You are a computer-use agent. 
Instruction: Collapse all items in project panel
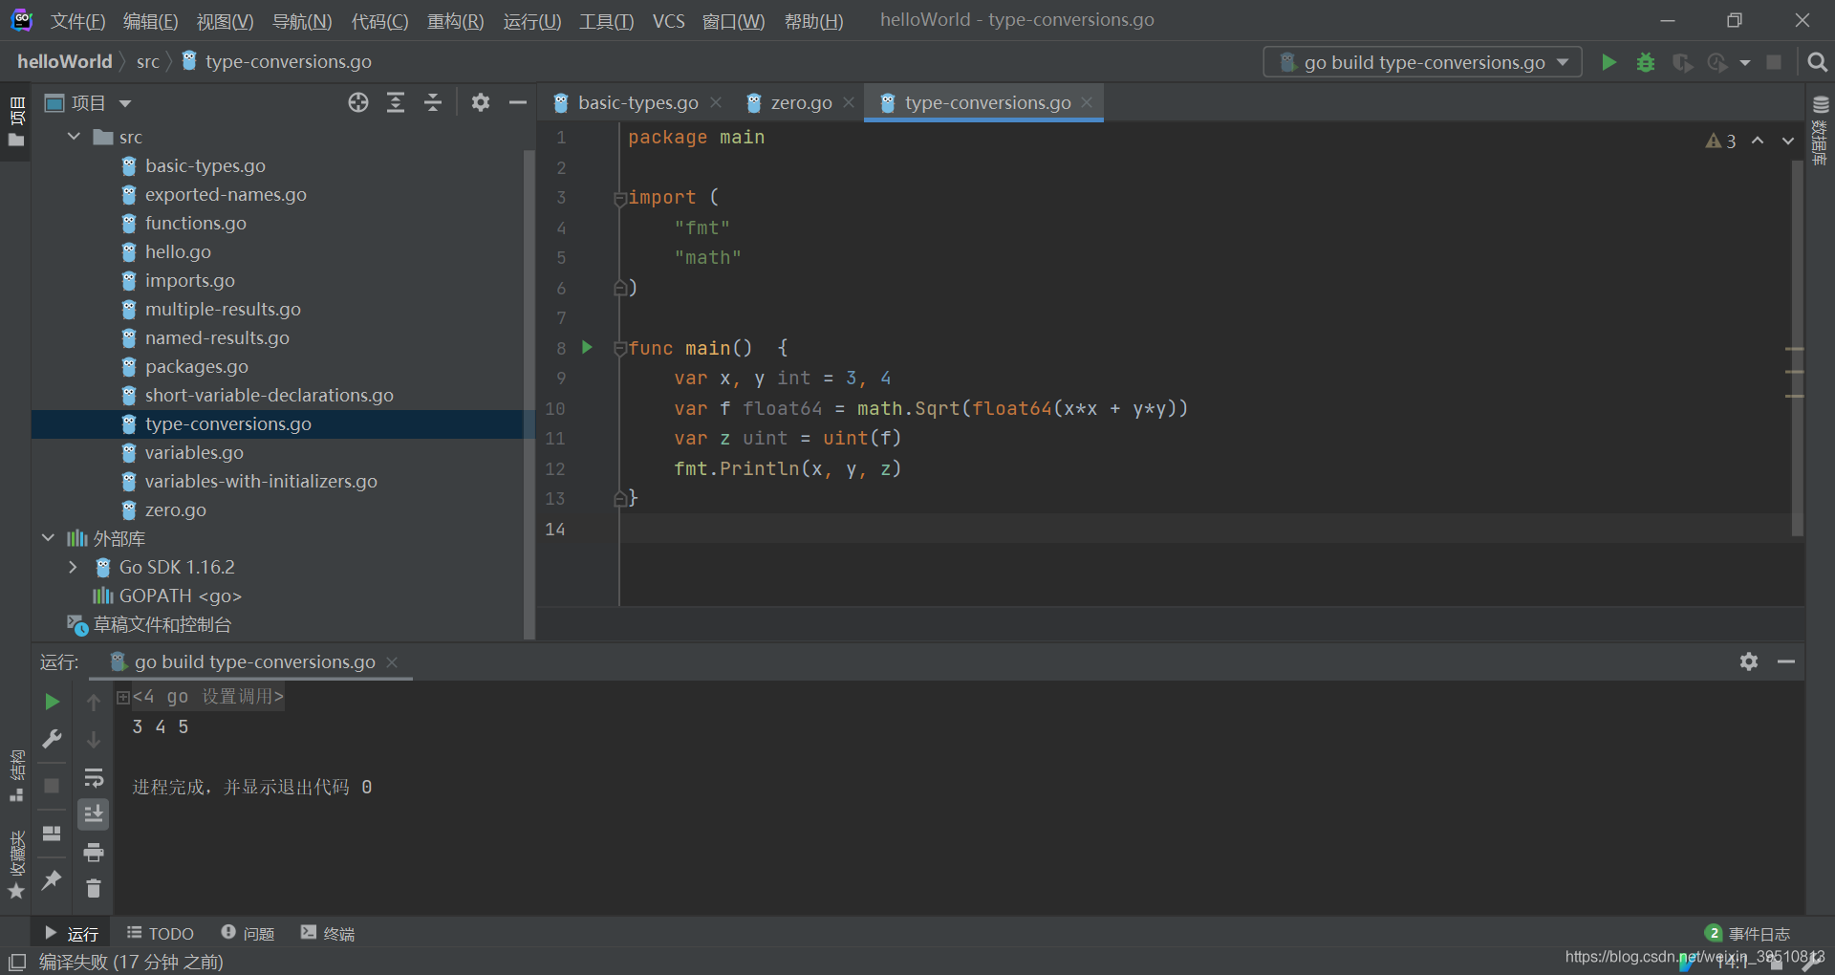pyautogui.click(x=433, y=102)
